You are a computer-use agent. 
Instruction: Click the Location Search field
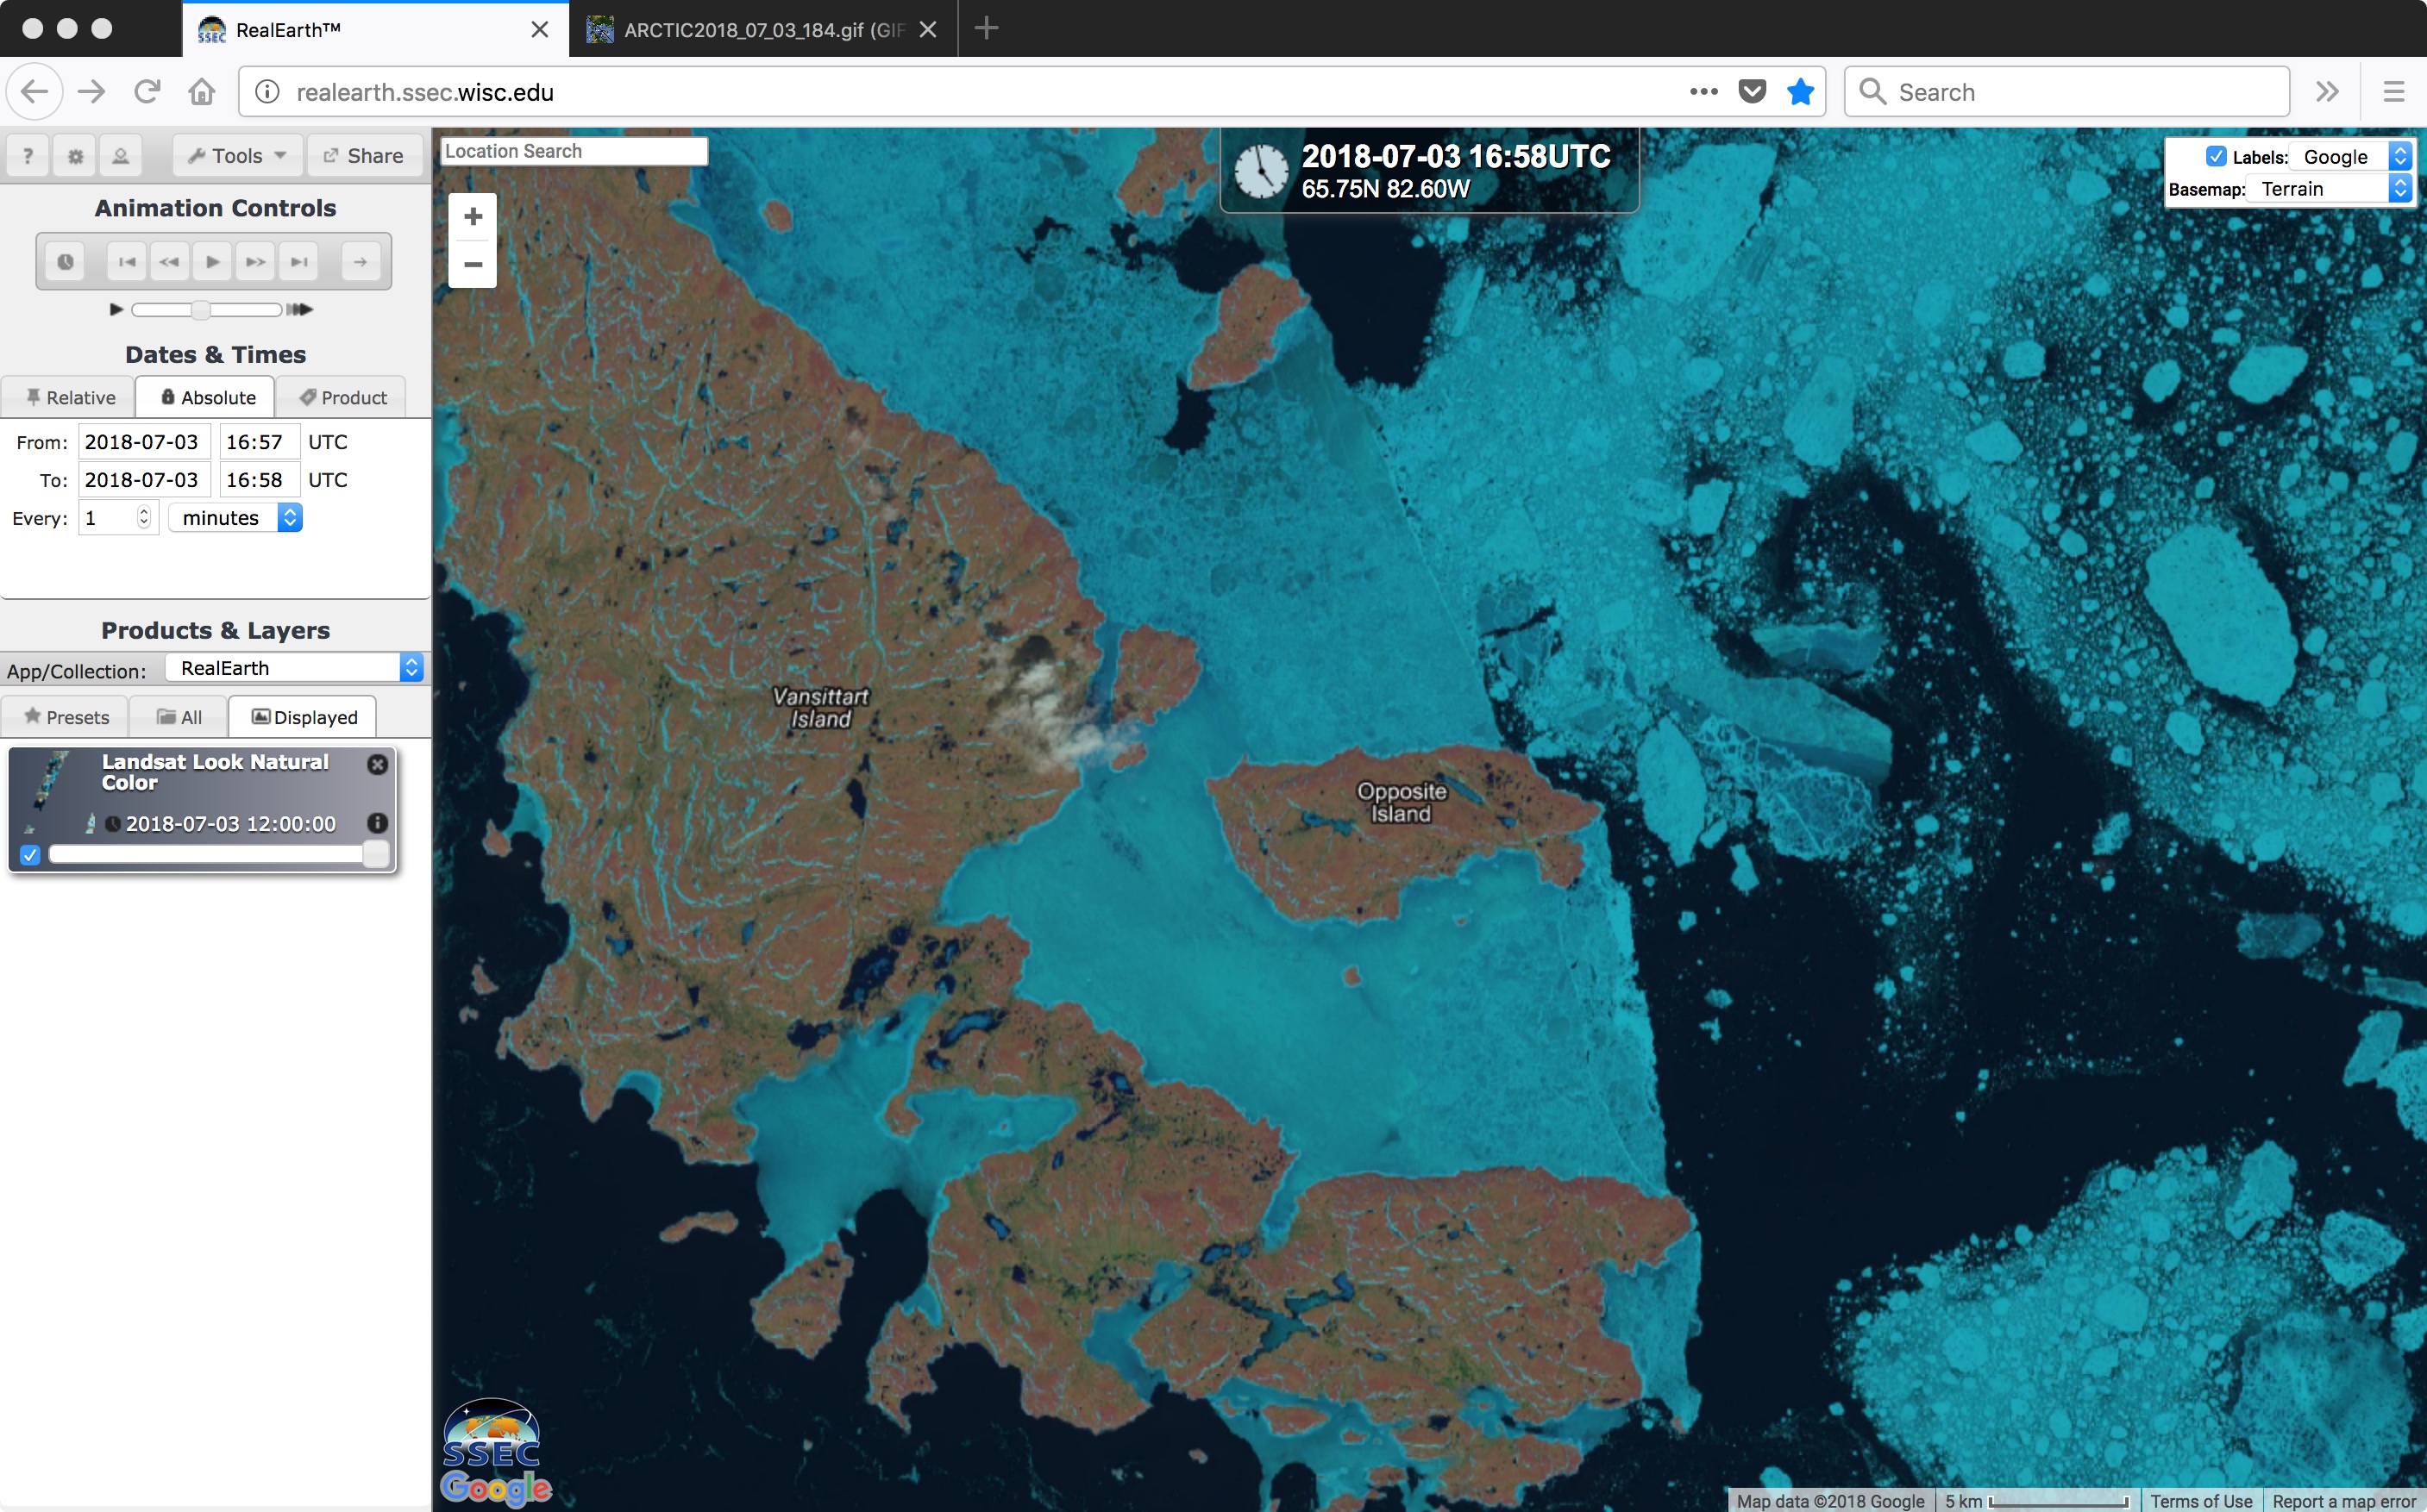click(x=574, y=151)
